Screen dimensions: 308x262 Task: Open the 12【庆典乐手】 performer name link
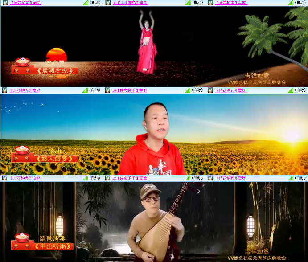130,178
